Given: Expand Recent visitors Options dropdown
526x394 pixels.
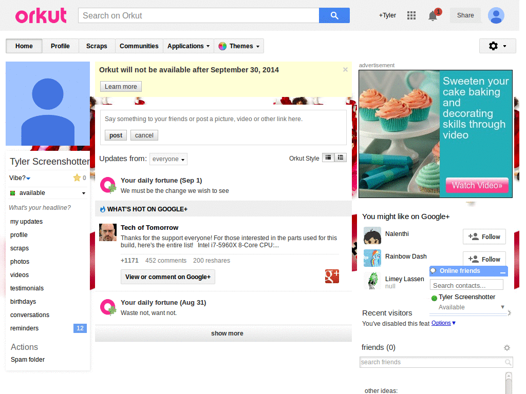Looking at the screenshot, I should (x=443, y=323).
